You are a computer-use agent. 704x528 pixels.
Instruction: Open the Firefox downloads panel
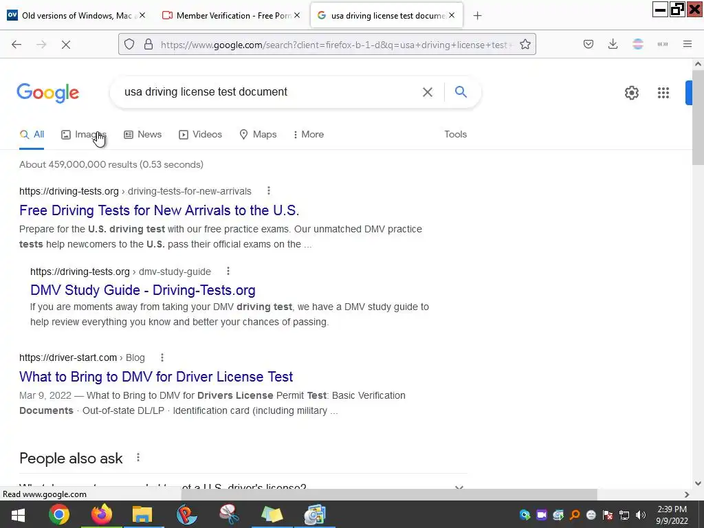[613, 44]
